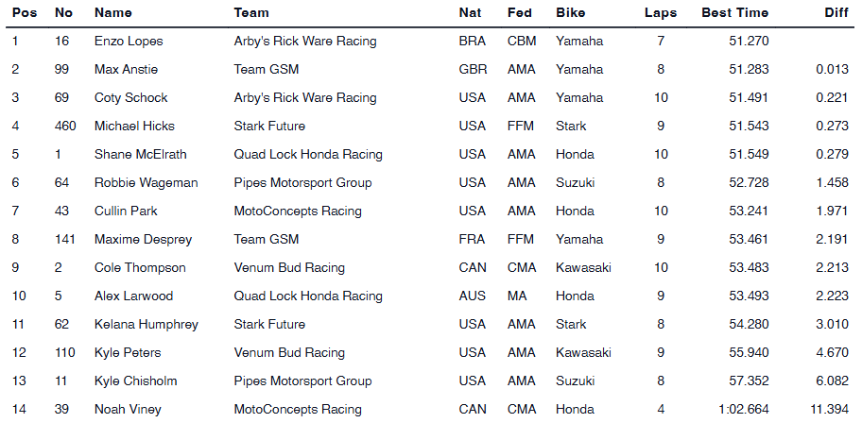Select rider name Max Anstie
862x423 pixels.
coord(126,70)
